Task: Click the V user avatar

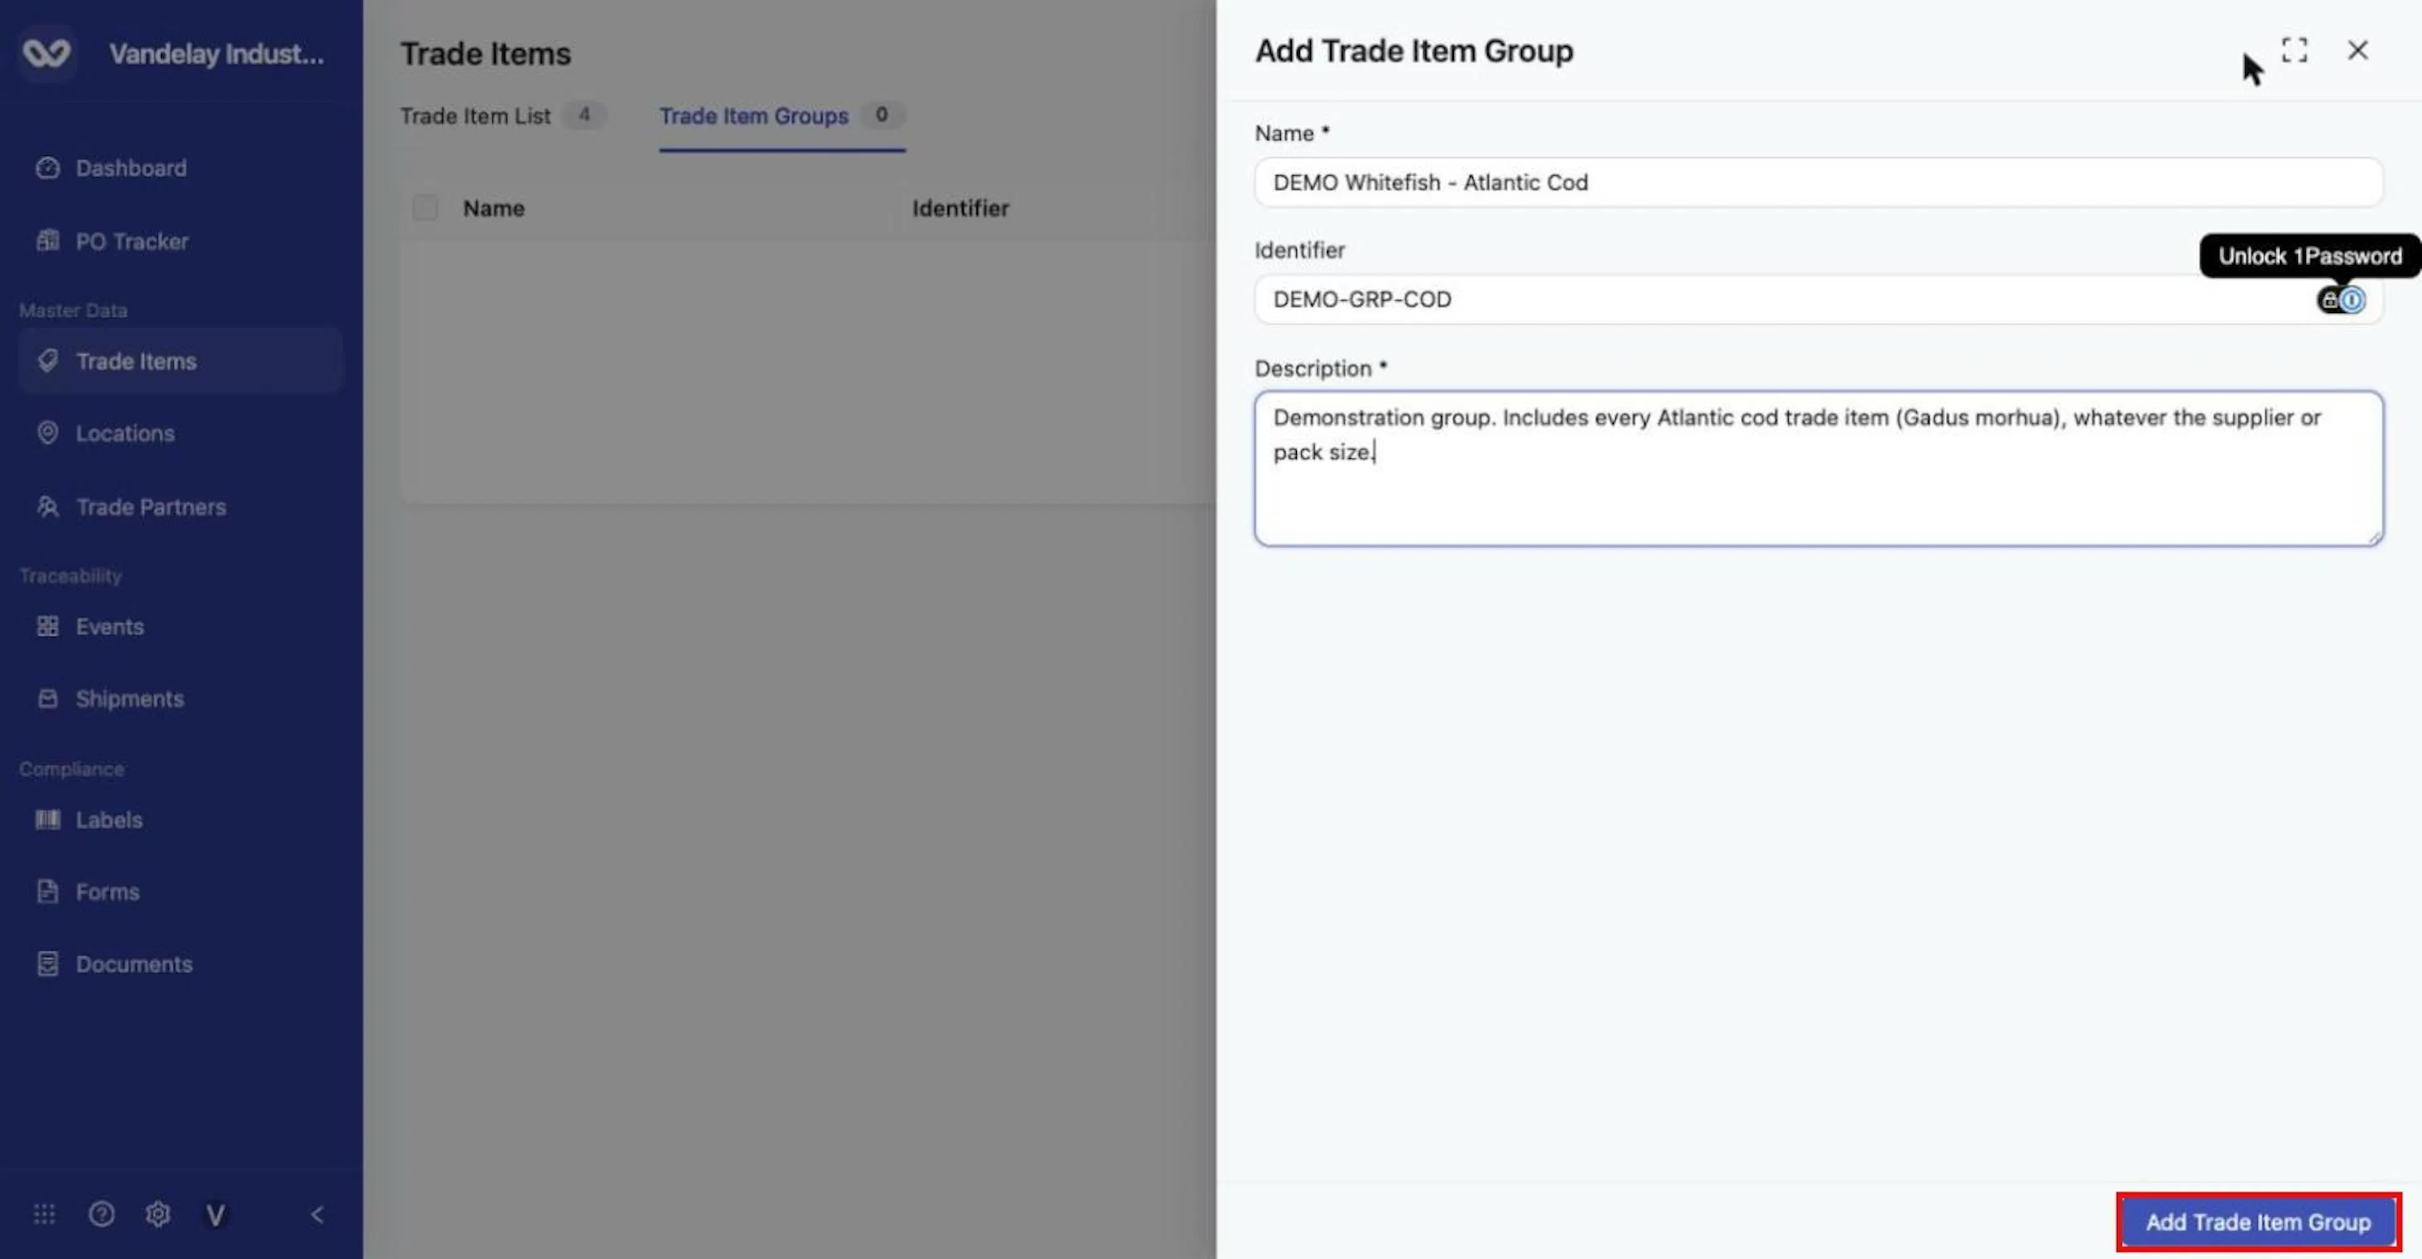Action: 215,1215
